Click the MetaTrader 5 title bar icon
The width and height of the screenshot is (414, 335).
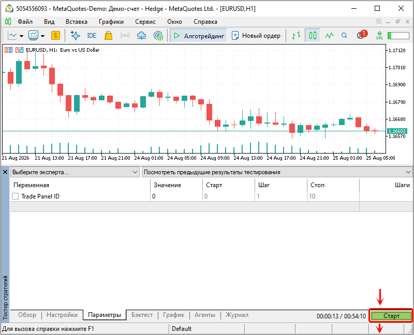click(x=9, y=8)
